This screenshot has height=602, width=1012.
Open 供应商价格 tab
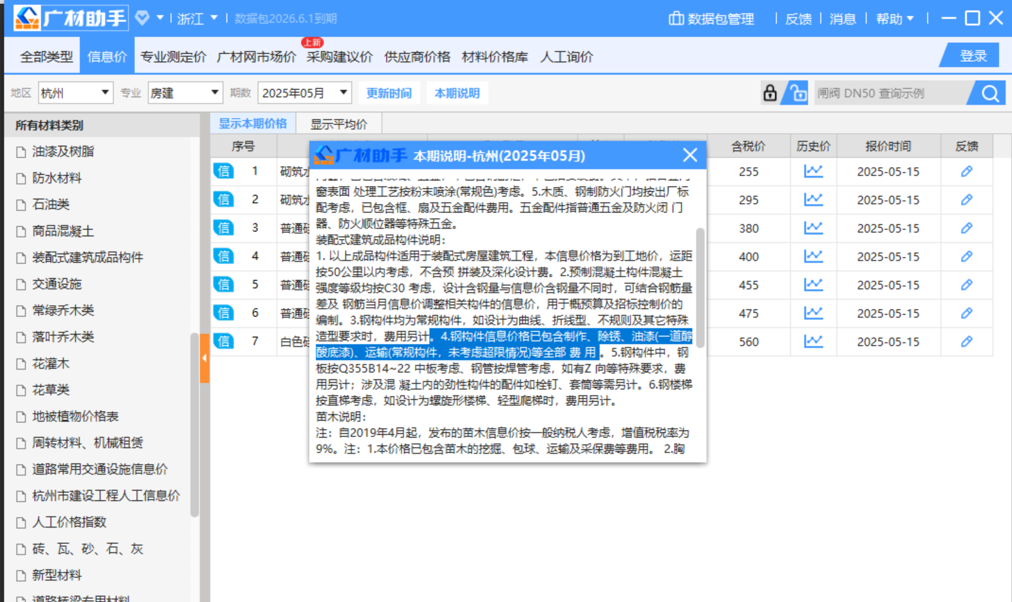(417, 57)
